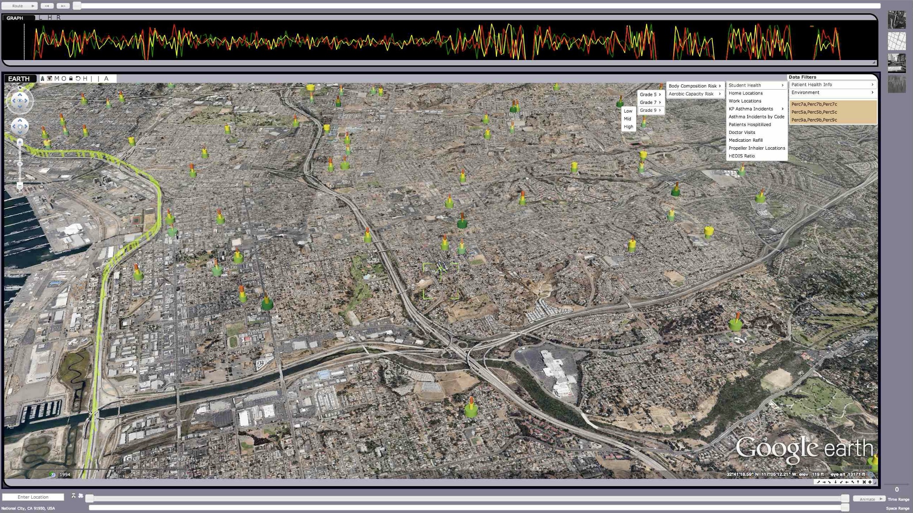The height and width of the screenshot is (513, 913).
Task: Toggle the H option in EARTH toolbar
Action: click(85, 79)
